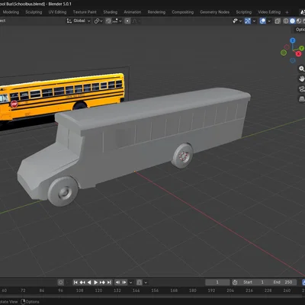Open the Video Editing workspace tab
This screenshot has width=305, height=305.
tap(269, 12)
